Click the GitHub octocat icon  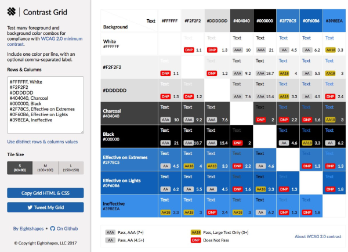point(52,229)
